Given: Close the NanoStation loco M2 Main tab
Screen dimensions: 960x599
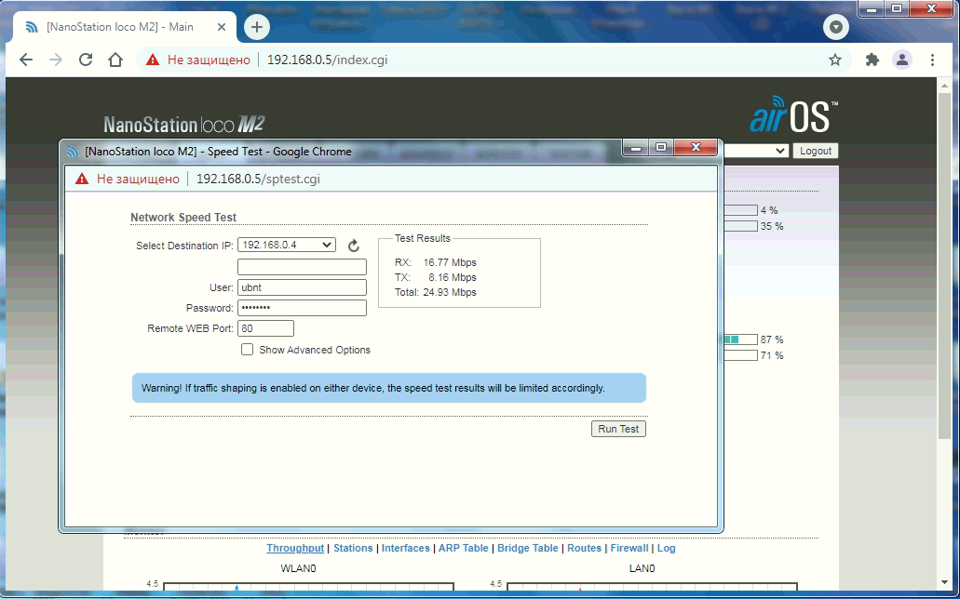Looking at the screenshot, I should 222,27.
